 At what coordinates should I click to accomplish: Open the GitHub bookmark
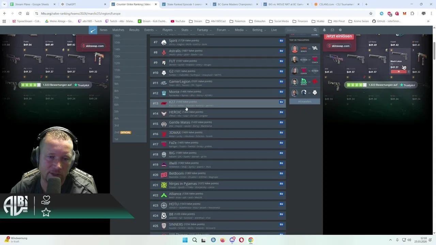[x=386, y=21]
